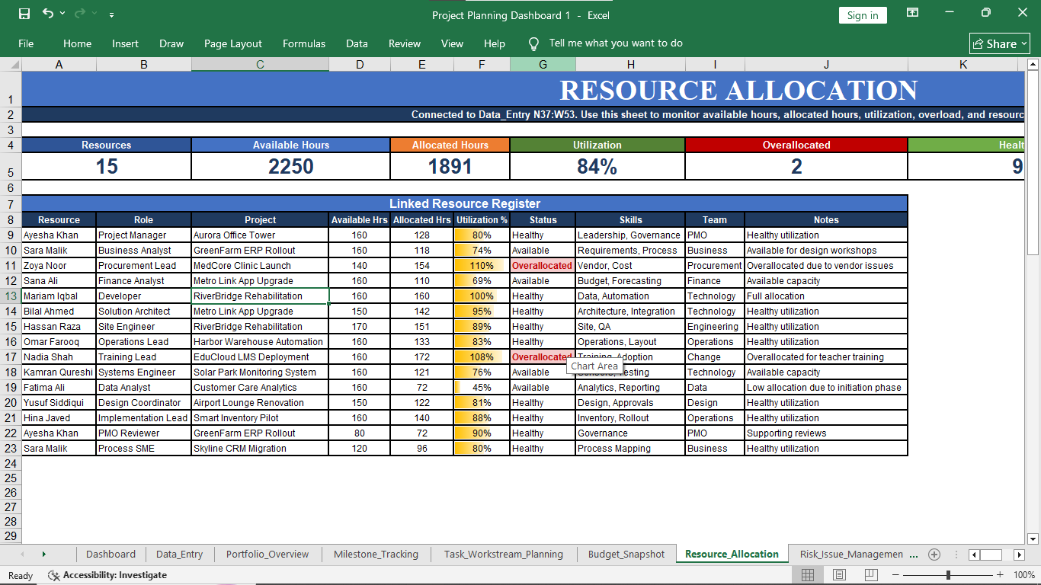The height and width of the screenshot is (585, 1041).
Task: Undo the last action
Action: pyautogui.click(x=48, y=14)
